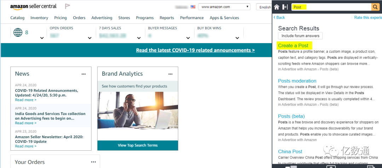Click the Amazon Seller Newsletter April 2020 headline
Viewport: 382px width, 168px height.
point(49,139)
